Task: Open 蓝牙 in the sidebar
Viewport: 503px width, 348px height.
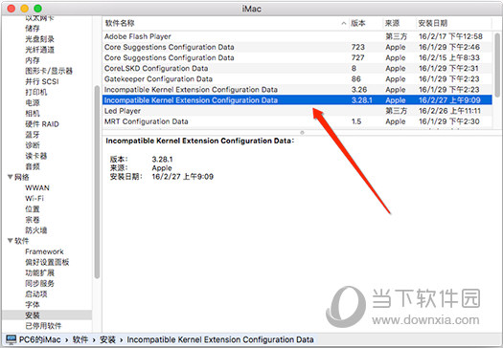Action: point(33,135)
